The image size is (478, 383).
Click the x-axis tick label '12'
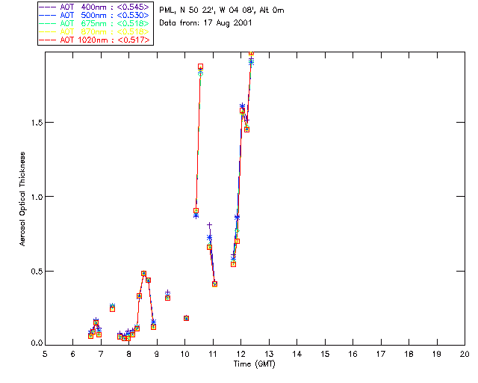240,354
